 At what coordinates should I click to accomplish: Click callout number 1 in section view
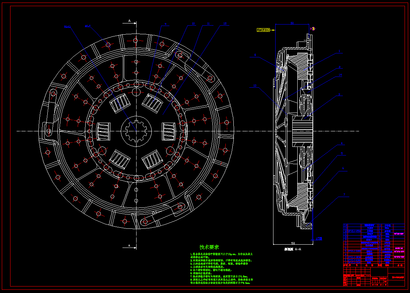point(340,51)
